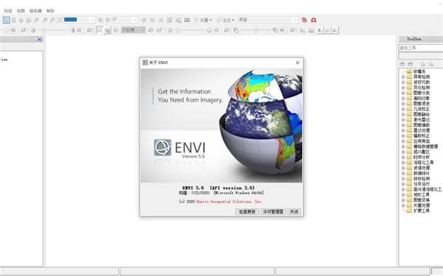This screenshot has height=276, width=443.
Task: Toggle the right button in the boxed stretch pair
Action: (107, 30)
